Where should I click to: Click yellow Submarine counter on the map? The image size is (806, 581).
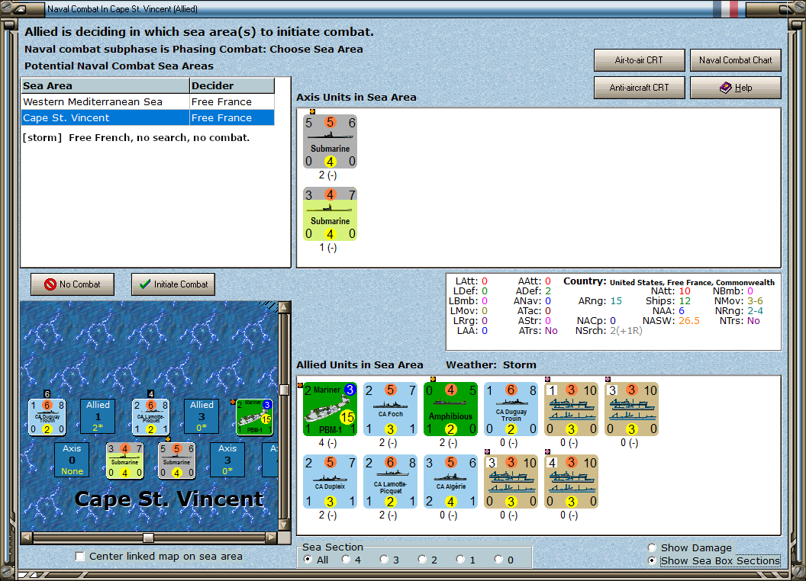point(125,461)
